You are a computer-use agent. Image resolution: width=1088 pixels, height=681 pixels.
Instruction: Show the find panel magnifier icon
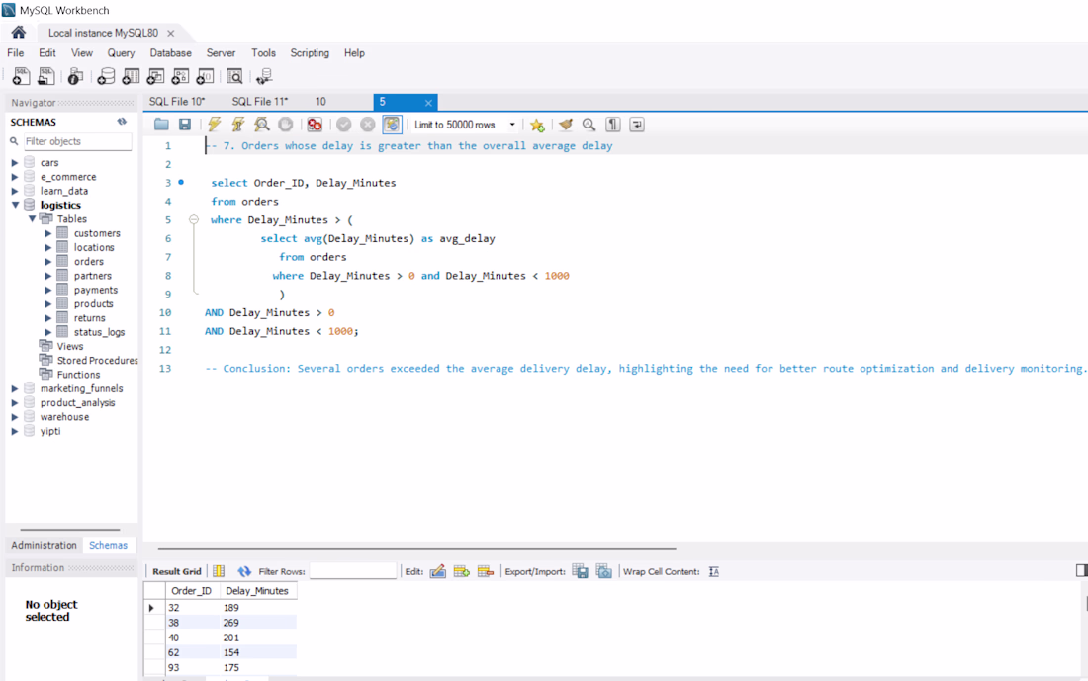[589, 125]
